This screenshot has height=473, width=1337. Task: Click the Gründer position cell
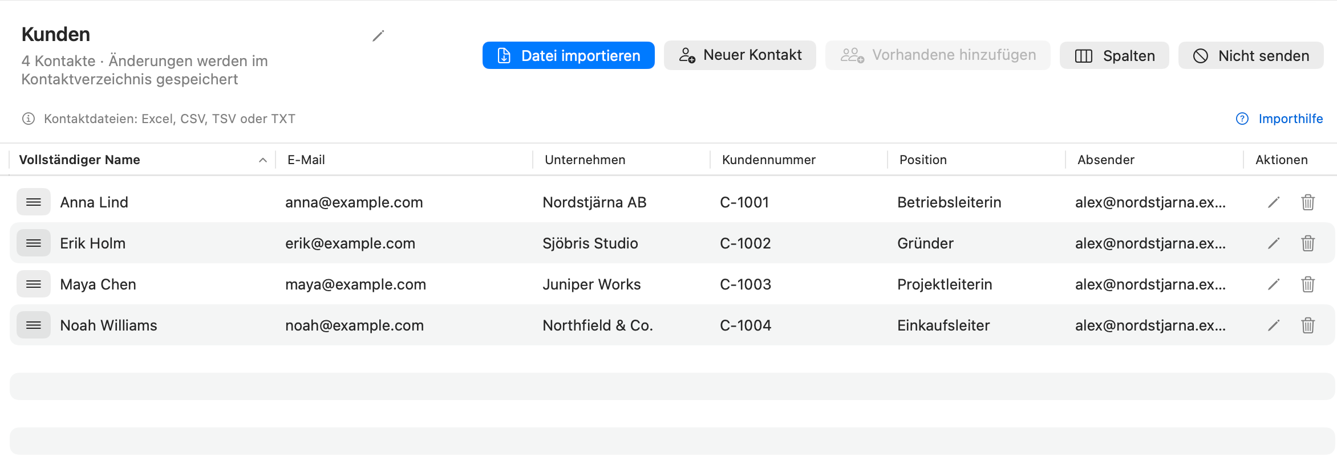pyautogui.click(x=925, y=243)
